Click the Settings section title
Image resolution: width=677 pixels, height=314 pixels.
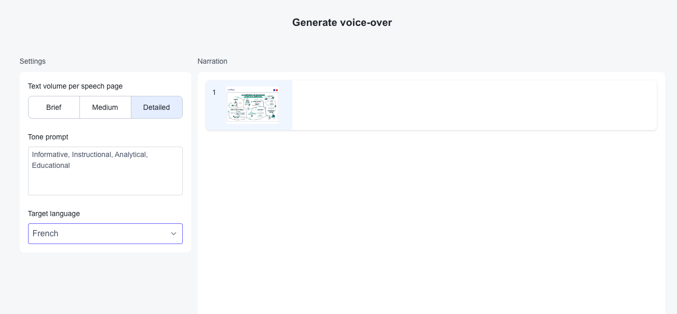pyautogui.click(x=33, y=61)
